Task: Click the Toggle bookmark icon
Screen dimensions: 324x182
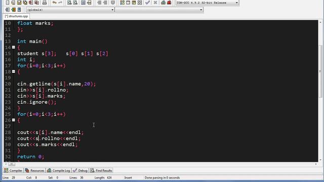Action: point(14,10)
